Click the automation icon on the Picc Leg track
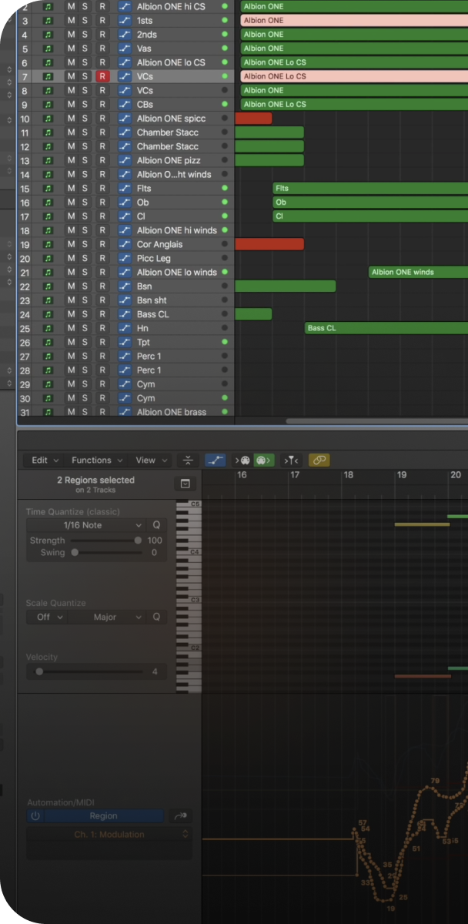Image resolution: width=468 pixels, height=924 pixels. click(125, 259)
